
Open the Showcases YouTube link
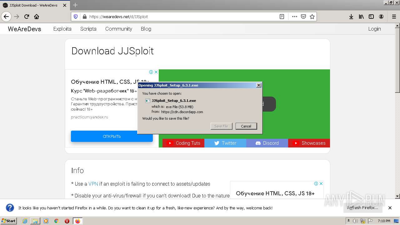point(309,143)
